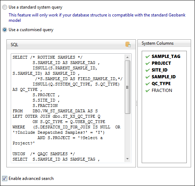This screenshot has height=186, width=195.
Task: Toggle Enable advanced search checkbox
Action: click(5, 178)
